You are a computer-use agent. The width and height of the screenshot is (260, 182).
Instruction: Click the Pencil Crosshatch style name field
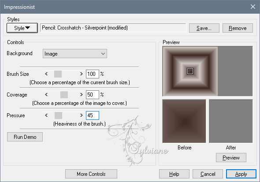click(113, 28)
